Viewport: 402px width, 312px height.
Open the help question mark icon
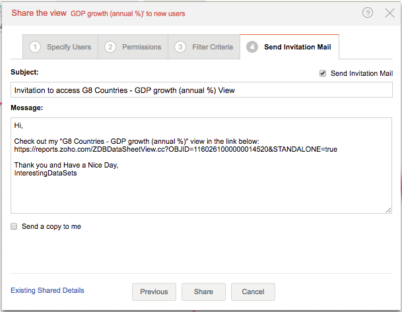pyautogui.click(x=367, y=13)
